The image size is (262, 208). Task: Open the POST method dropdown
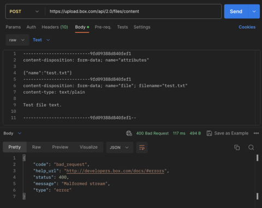[x=24, y=11]
